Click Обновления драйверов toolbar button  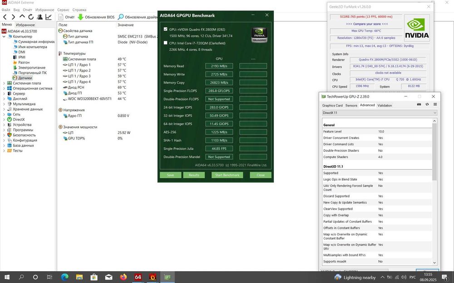(x=138, y=17)
